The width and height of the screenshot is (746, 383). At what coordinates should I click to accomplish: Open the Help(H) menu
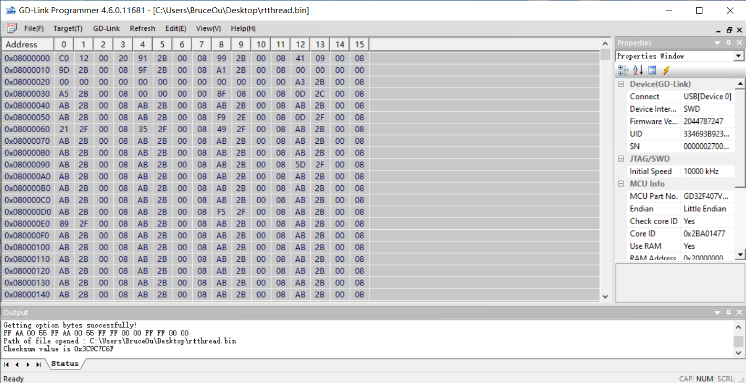pos(243,28)
